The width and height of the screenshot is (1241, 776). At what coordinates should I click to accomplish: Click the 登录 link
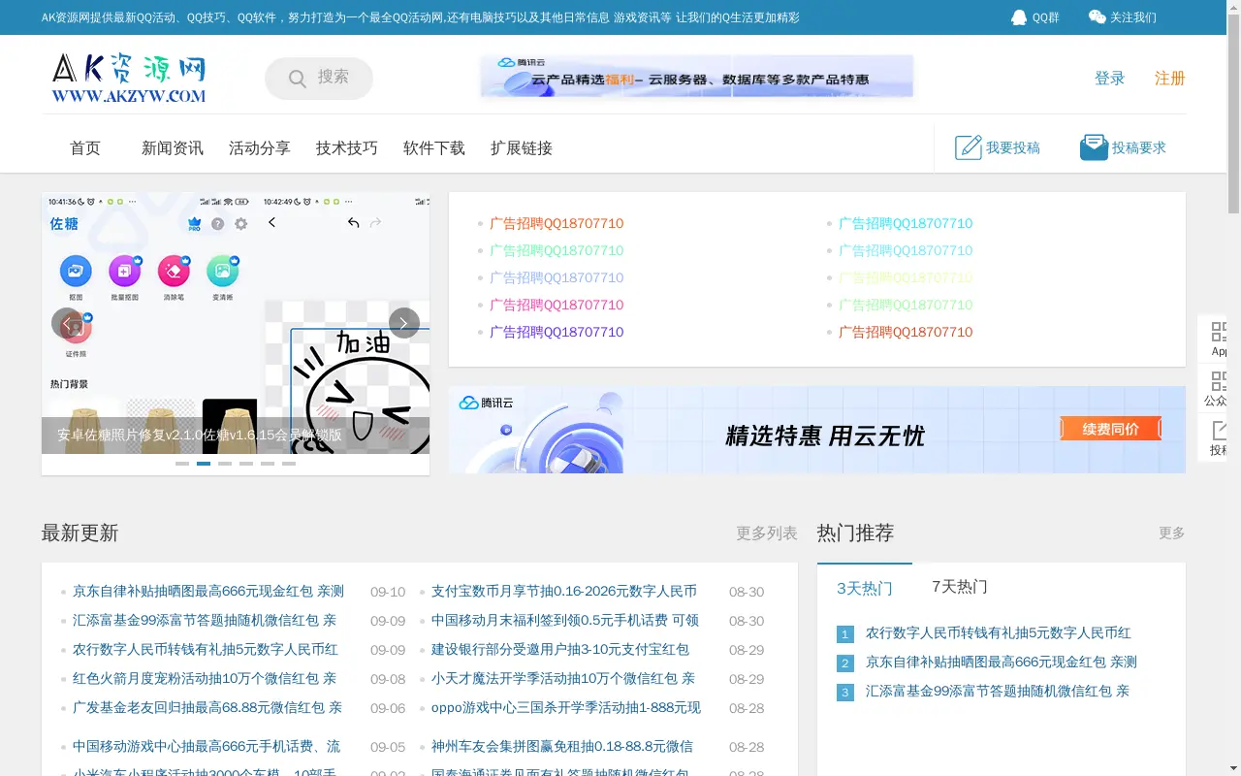click(1110, 79)
